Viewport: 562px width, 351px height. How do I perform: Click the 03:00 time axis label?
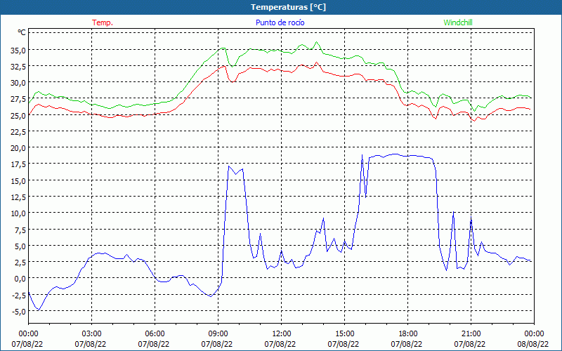coord(91,334)
